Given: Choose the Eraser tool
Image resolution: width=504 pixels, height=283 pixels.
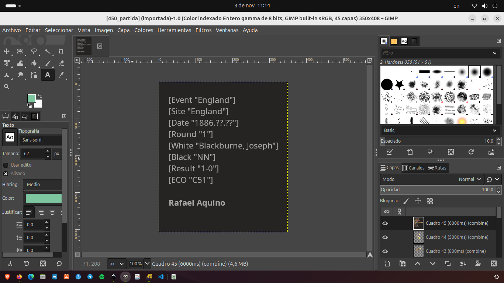Looking at the screenshot, I should click(61, 63).
